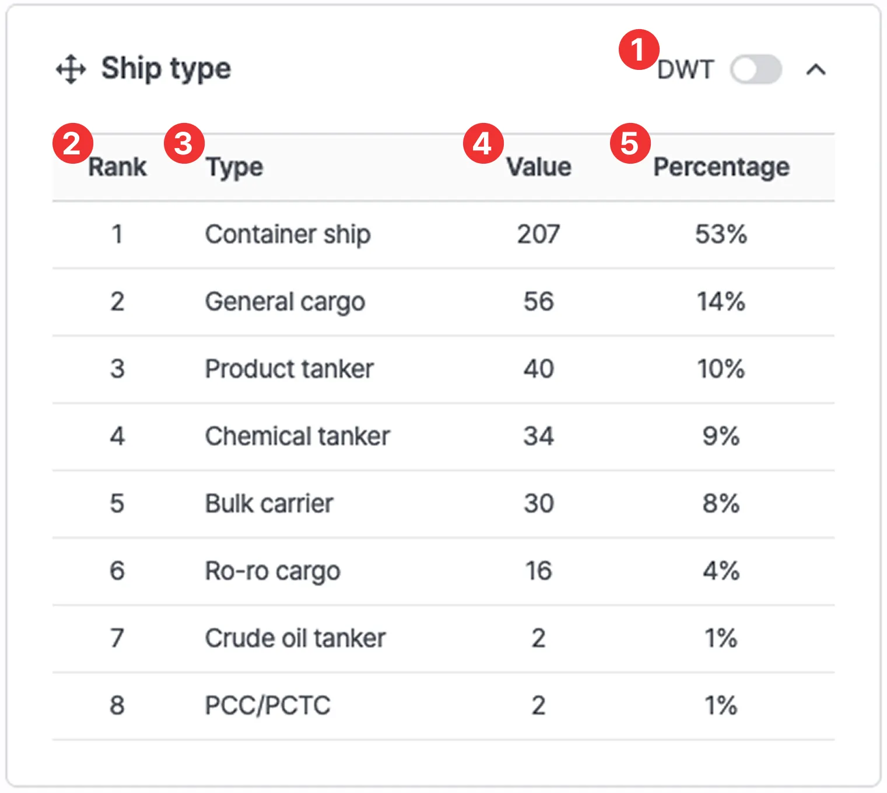The image size is (887, 793).
Task: Click the Ro-ro cargo entry
Action: click(272, 571)
